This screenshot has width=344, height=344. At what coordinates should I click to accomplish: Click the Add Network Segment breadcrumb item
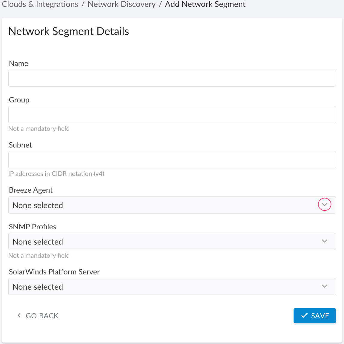tap(205, 4)
